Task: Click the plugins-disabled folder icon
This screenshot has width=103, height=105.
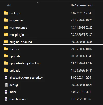Action: (6, 42)
